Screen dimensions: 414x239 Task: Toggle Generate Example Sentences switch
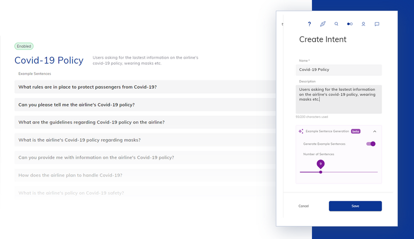pos(371,144)
